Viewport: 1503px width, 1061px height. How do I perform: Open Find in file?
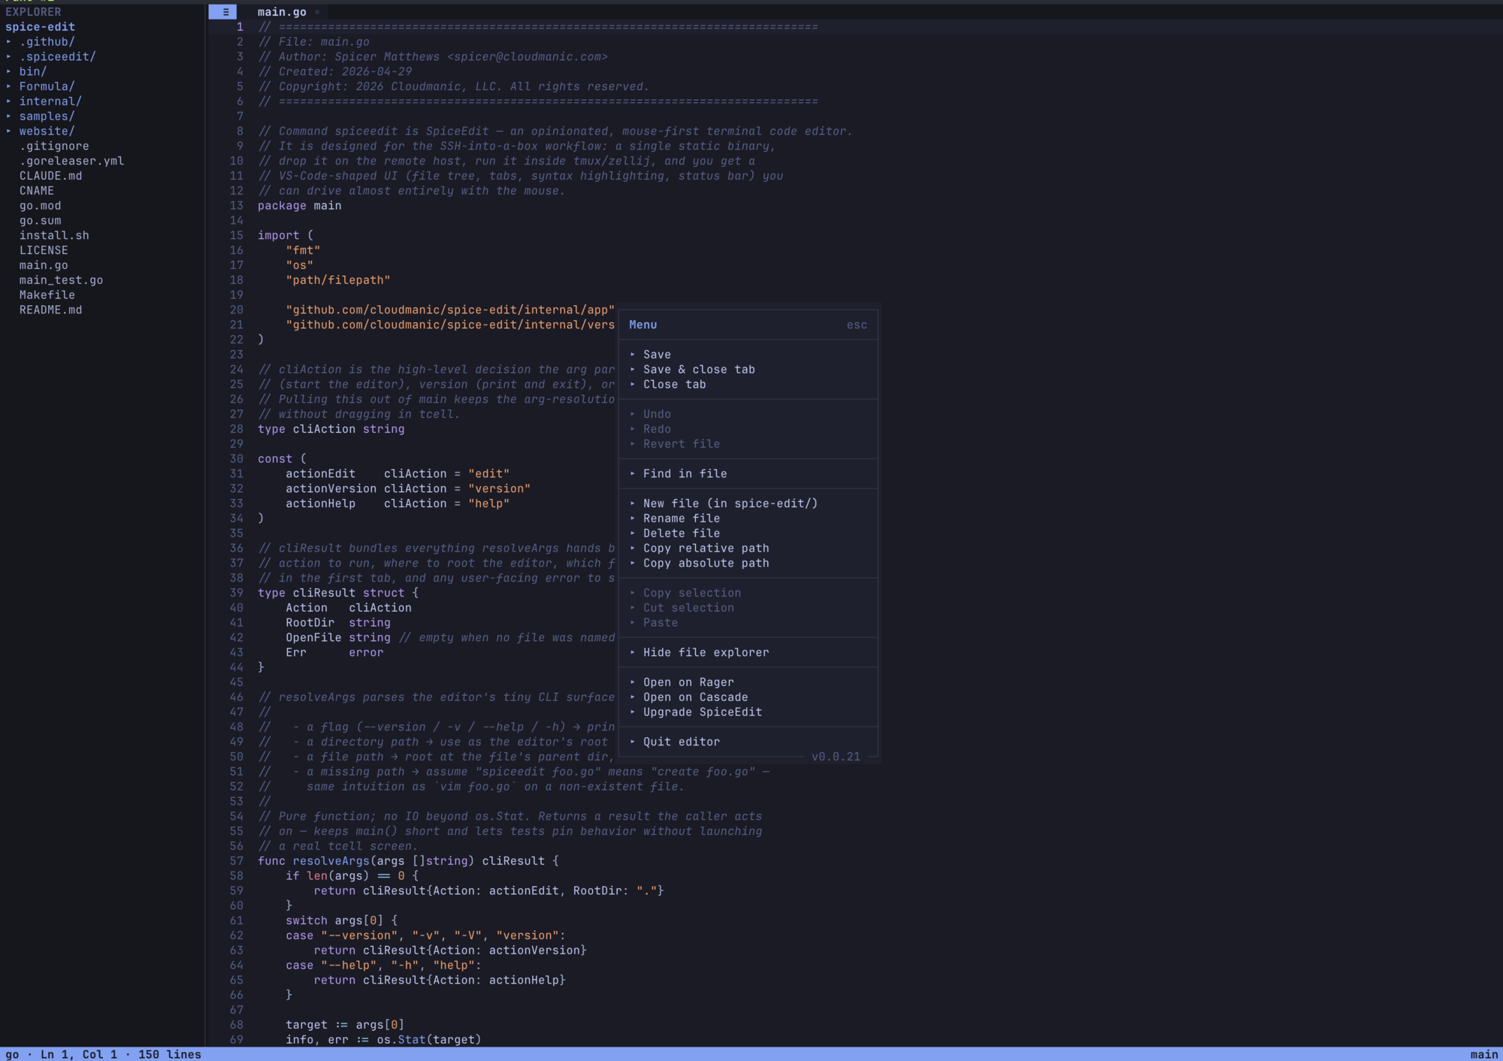(685, 474)
